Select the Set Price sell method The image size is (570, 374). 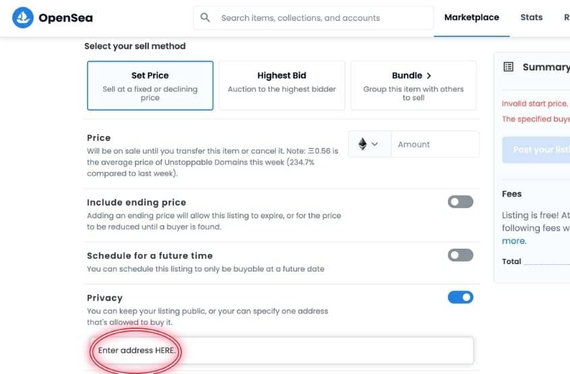(x=150, y=86)
